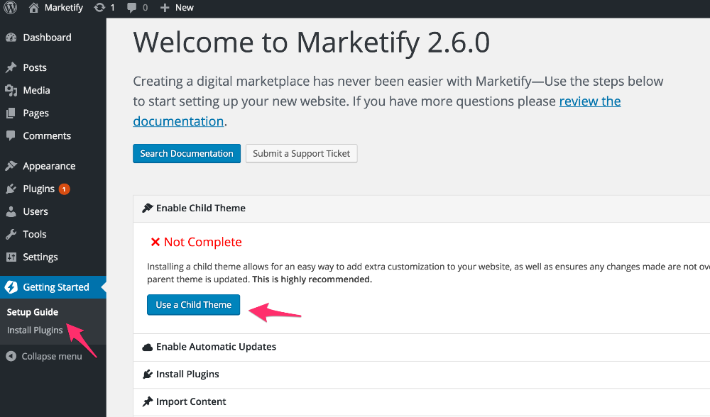Viewport: 710px width, 417px height.
Task: Click the 'This is highly recommended.' text
Action: click(x=312, y=279)
